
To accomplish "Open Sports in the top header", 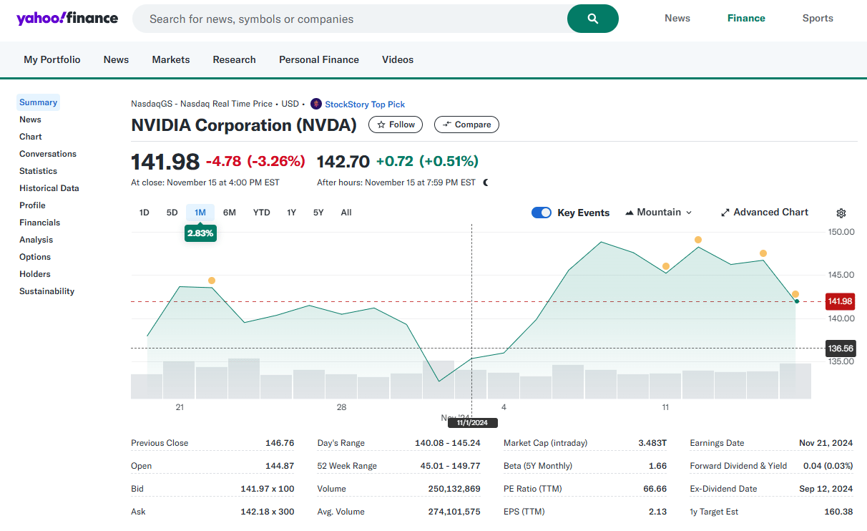I will click(x=818, y=19).
